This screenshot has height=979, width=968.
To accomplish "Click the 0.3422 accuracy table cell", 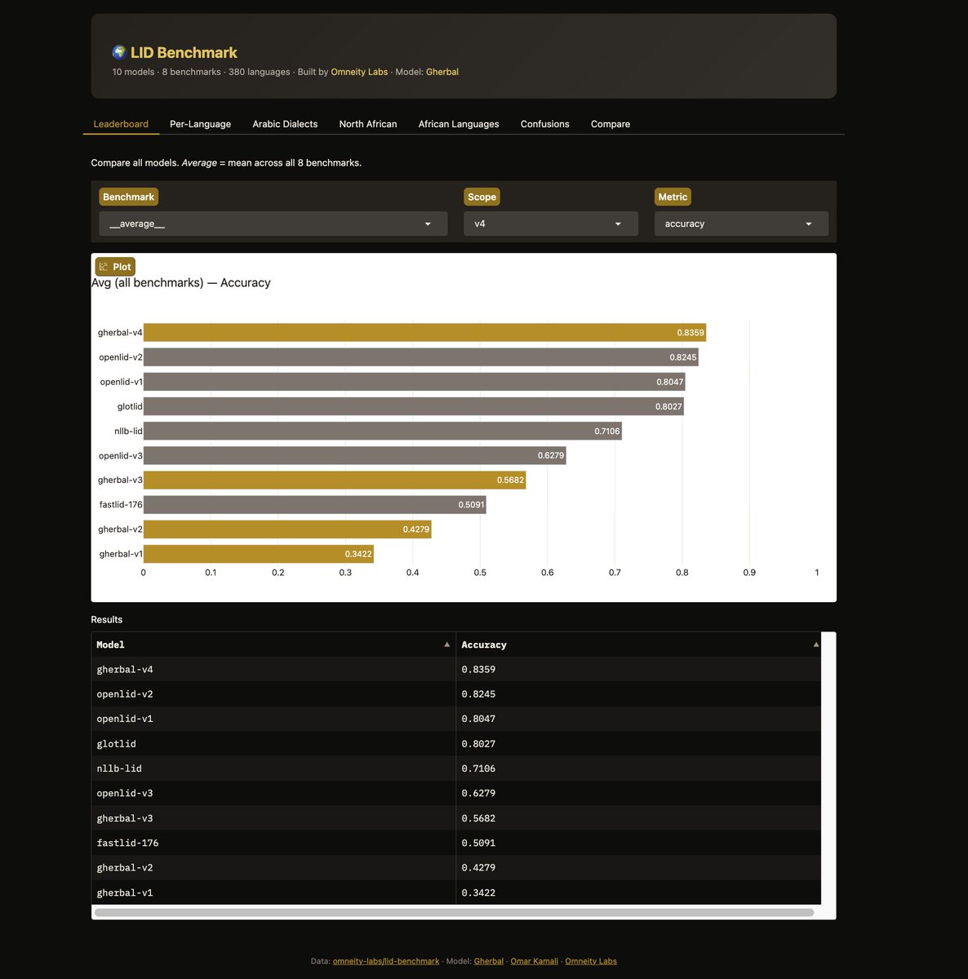I will [x=638, y=893].
